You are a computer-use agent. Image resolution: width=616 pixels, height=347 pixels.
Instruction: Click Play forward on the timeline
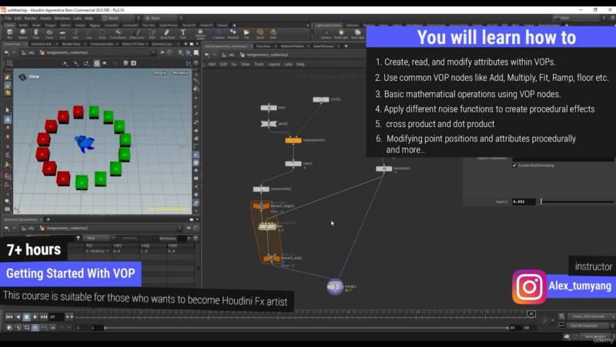(35, 317)
